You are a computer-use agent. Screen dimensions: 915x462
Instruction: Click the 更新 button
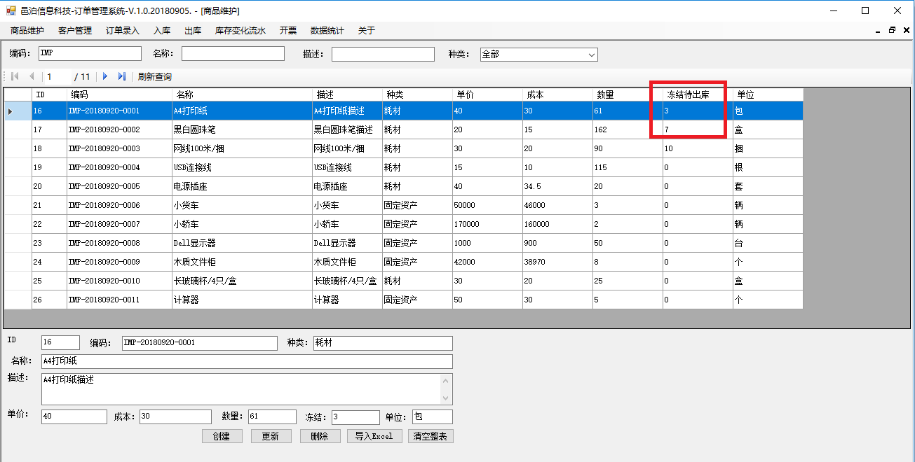pyautogui.click(x=271, y=436)
